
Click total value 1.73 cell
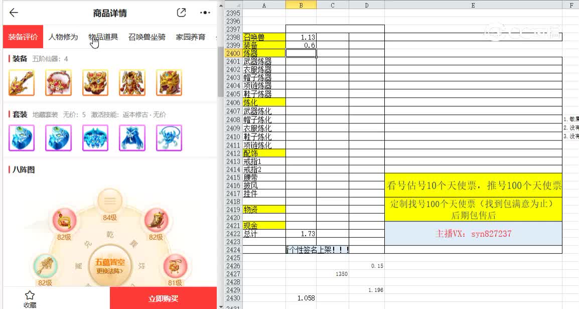click(x=301, y=234)
